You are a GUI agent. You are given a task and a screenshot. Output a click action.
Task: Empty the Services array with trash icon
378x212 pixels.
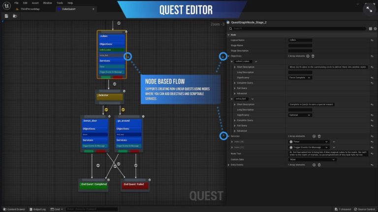pyautogui.click(x=319, y=136)
